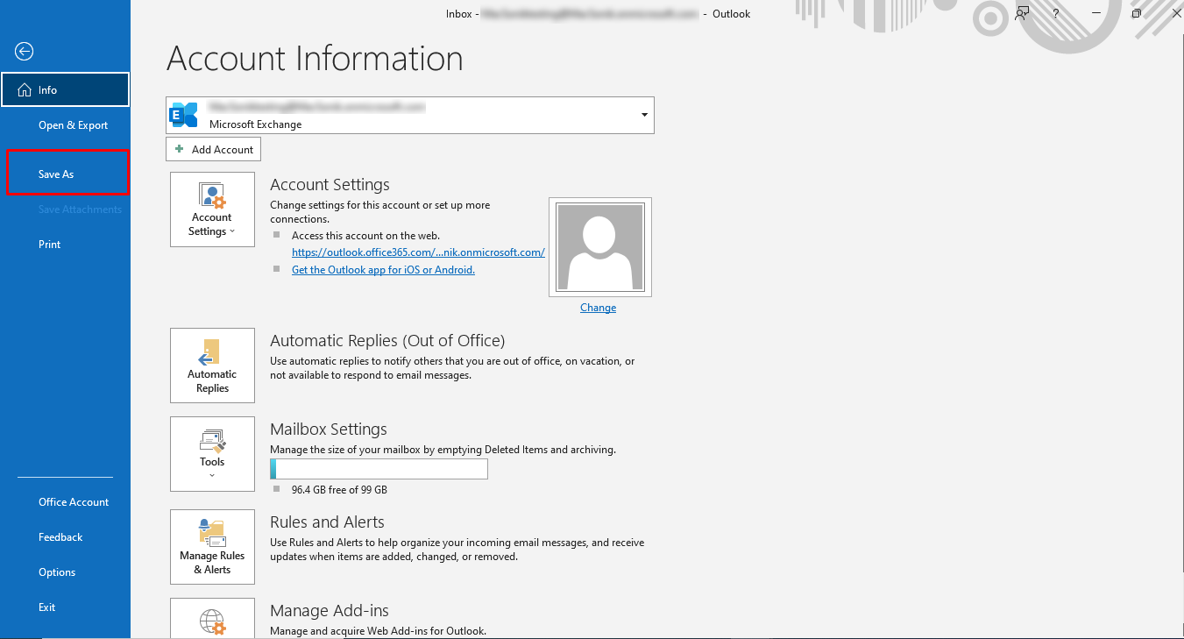Click the Change photo link

pyautogui.click(x=598, y=308)
